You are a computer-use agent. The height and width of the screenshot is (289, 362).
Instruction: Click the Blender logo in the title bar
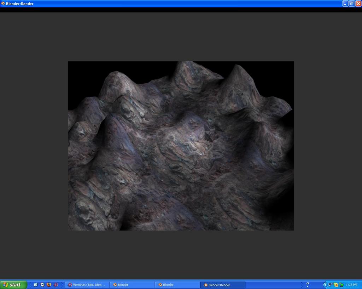click(x=3, y=4)
